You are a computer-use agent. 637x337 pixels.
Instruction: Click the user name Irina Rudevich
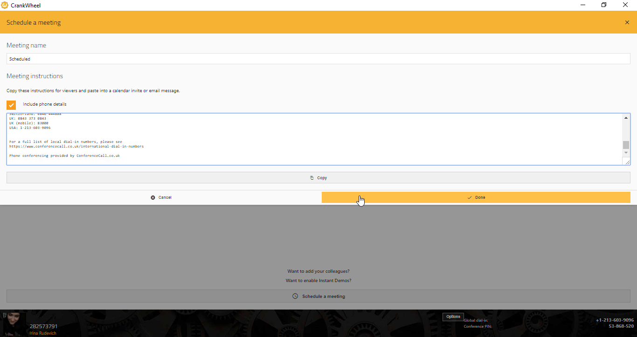pyautogui.click(x=43, y=333)
